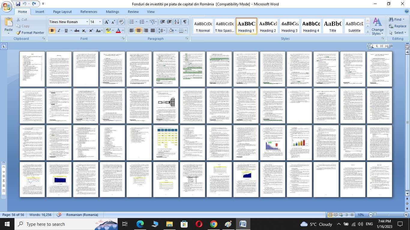Clear formatting from selected text
Image resolution: width=410 pixels, height=230 pixels.
pos(121,22)
